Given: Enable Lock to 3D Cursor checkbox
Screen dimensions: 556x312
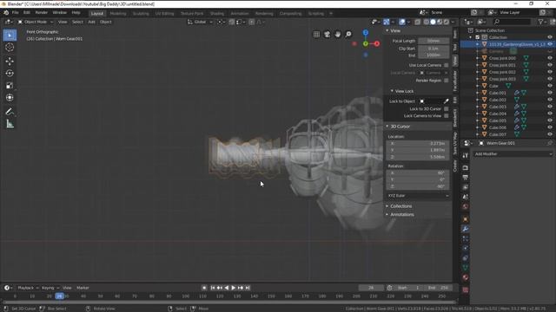Looking at the screenshot, I should click(446, 108).
